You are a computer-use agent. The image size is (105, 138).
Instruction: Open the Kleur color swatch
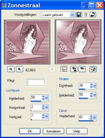(x=36, y=82)
